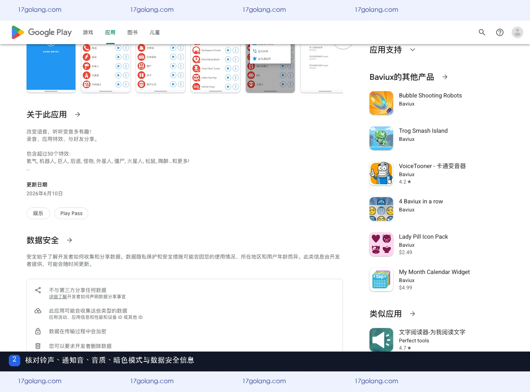Click the trash icon for data deletion

(38, 346)
